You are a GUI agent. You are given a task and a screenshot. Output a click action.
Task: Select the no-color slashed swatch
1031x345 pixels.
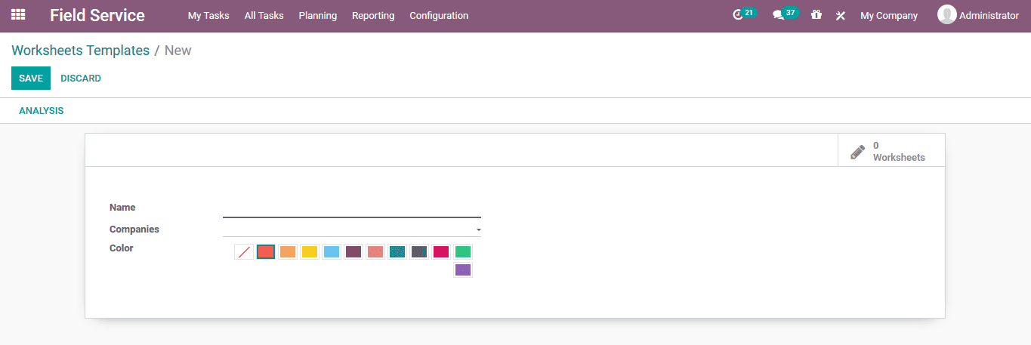tap(244, 252)
